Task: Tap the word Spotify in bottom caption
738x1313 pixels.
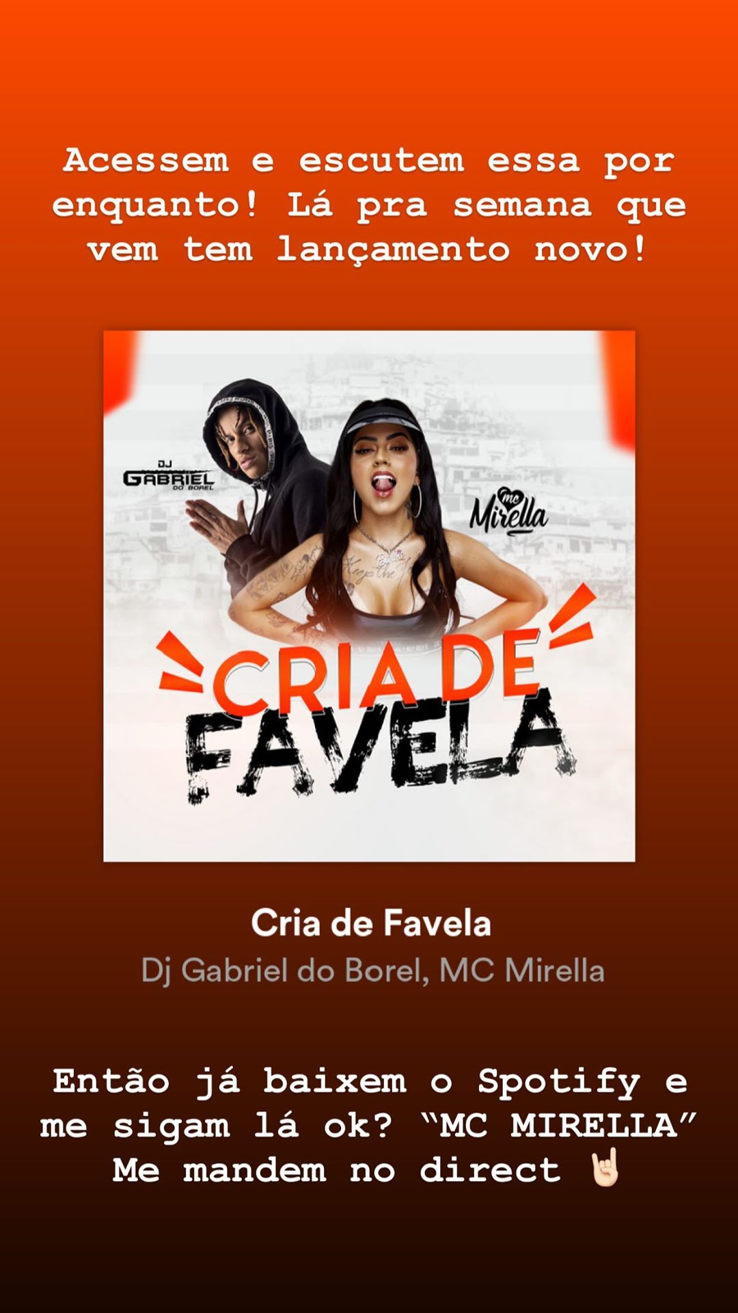Action: click(559, 1081)
